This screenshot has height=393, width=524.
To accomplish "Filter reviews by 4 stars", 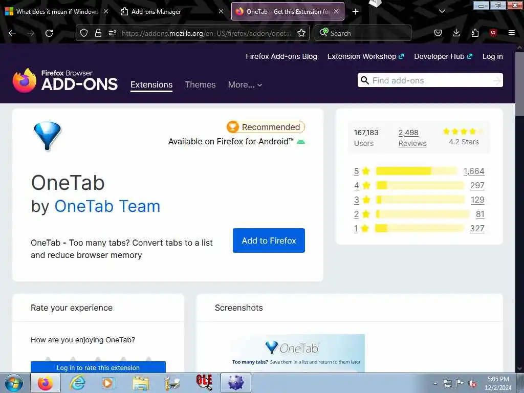I will [356, 185].
